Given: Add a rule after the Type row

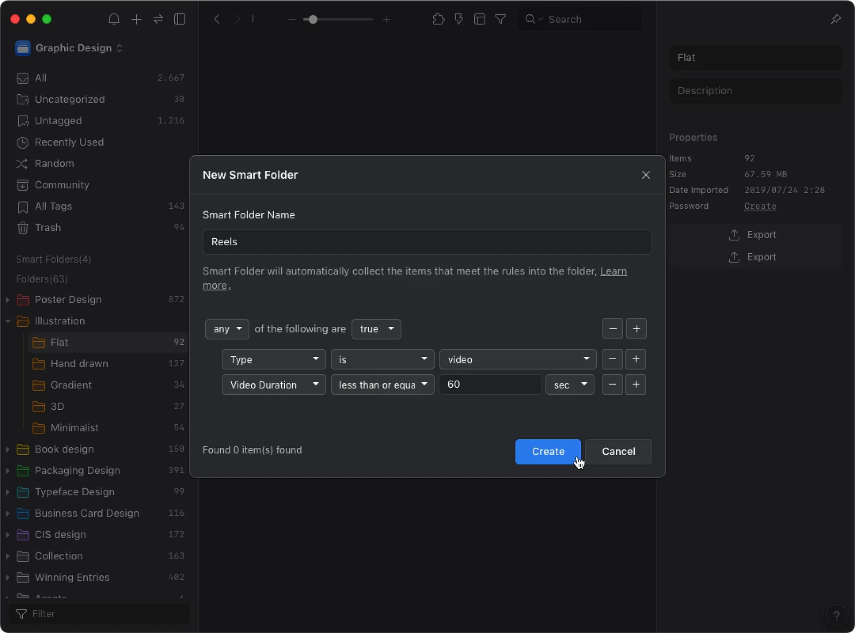Looking at the screenshot, I should (636, 359).
